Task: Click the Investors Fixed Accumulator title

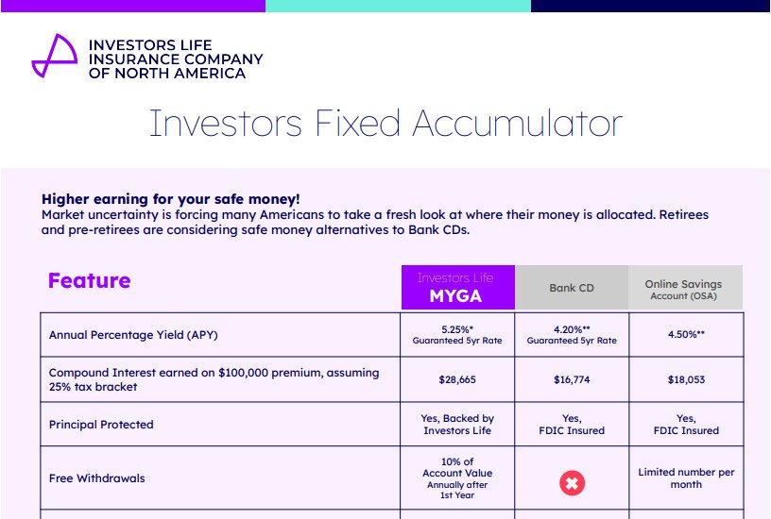Action: coord(385,125)
